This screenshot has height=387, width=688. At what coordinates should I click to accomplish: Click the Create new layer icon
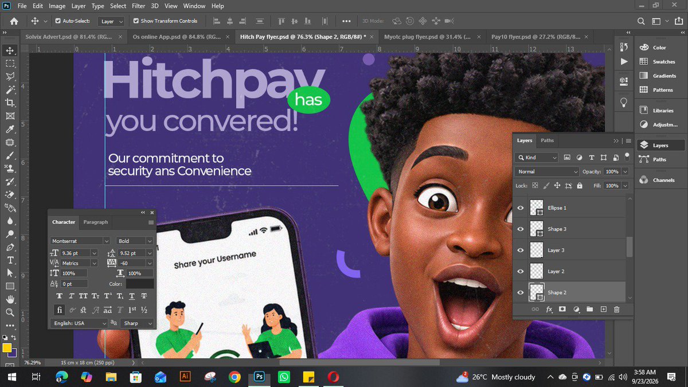pos(603,309)
